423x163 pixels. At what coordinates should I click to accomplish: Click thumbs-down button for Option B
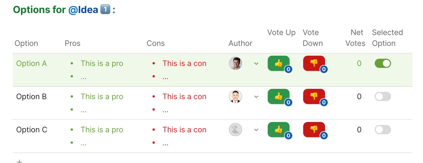[x=314, y=96]
